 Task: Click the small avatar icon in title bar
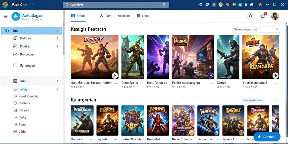[260, 4]
